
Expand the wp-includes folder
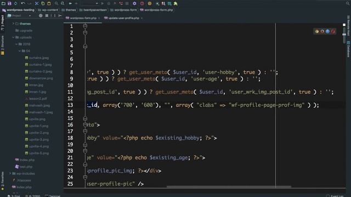click(10, 173)
